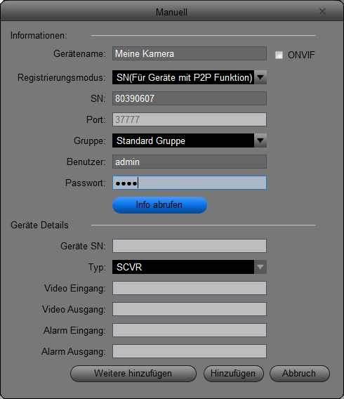Image resolution: width=344 pixels, height=399 pixels.
Task: Focus the SN input field
Action: [x=190, y=98]
